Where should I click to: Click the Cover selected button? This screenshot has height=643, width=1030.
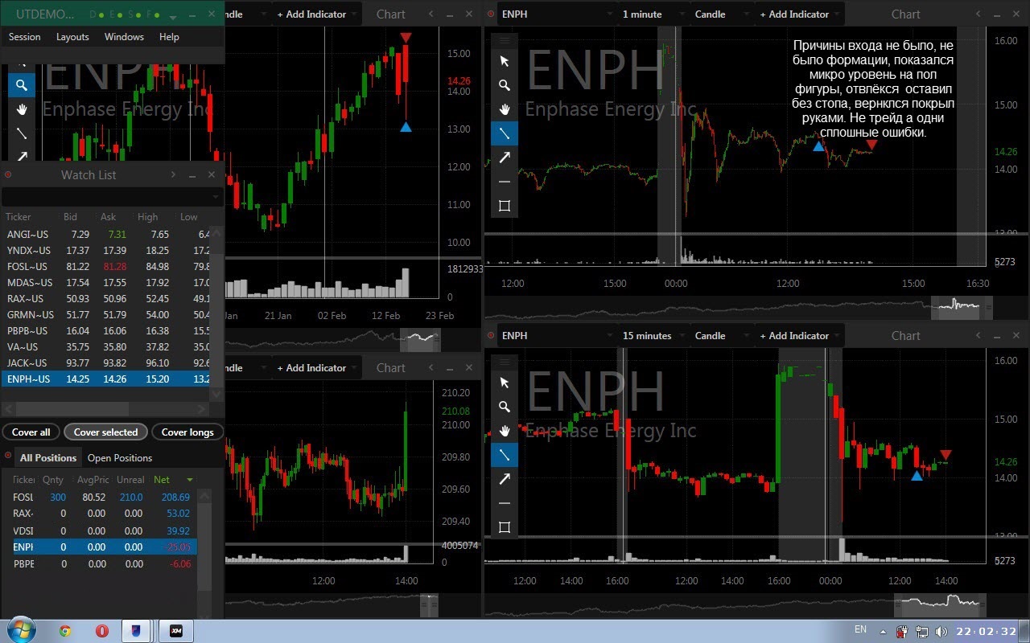(106, 432)
